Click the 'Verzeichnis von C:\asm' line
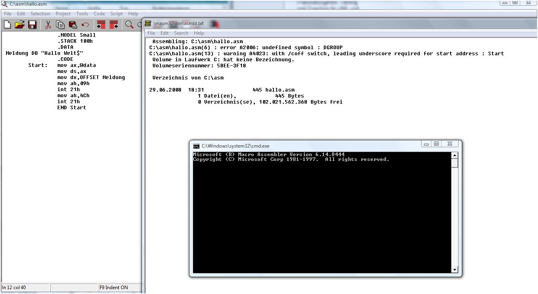The height and width of the screenshot is (294, 538). [188, 77]
